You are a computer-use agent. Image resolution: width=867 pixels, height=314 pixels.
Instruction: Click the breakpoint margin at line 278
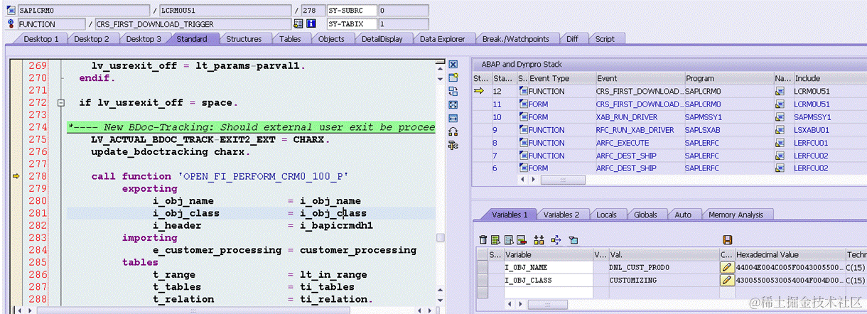[x=16, y=176]
